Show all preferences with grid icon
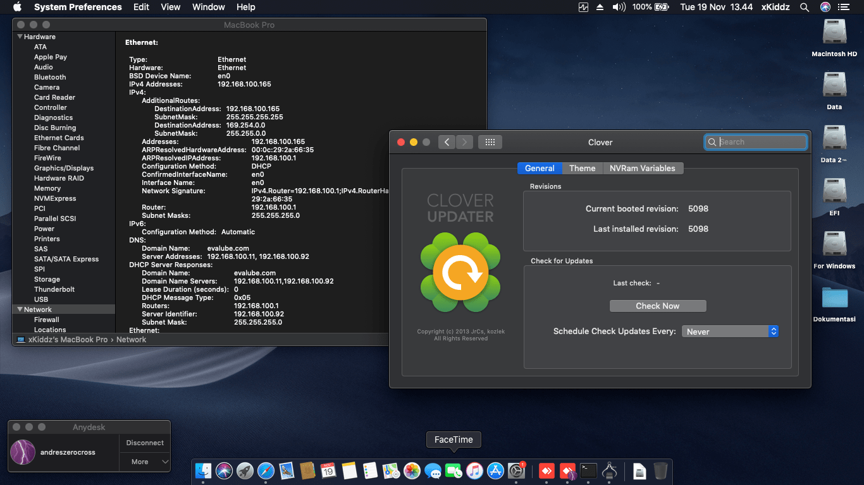This screenshot has height=485, width=864. 490,142
